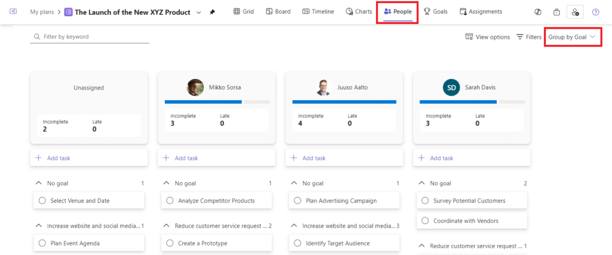Add task under Unassigned column
Image resolution: width=612 pixels, height=255 pixels.
tap(89, 158)
